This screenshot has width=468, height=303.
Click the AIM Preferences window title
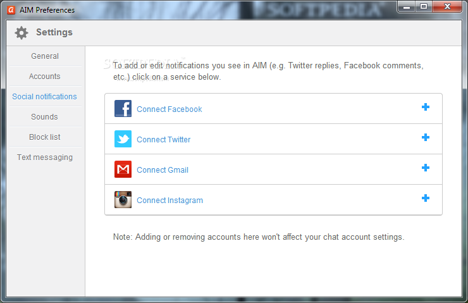pos(47,10)
